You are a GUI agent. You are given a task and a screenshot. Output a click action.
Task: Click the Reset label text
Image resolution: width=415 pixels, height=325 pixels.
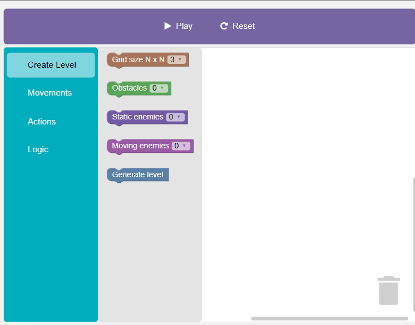(244, 26)
